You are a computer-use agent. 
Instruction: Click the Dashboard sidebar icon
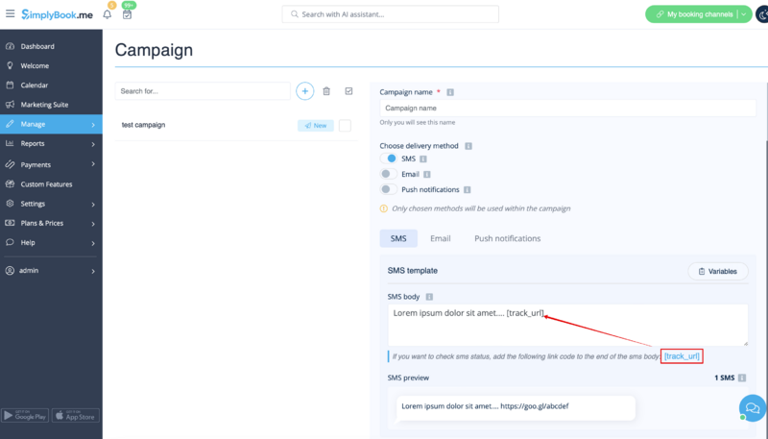[x=10, y=46]
